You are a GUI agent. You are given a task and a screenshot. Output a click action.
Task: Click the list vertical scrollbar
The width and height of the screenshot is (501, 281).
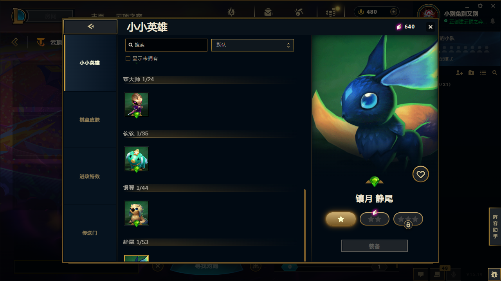click(x=305, y=225)
